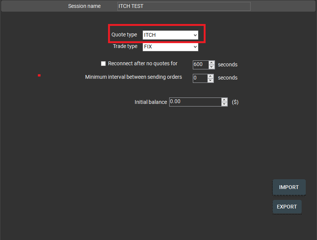Increase reconnect timeout with up arrow
317x240 pixels.
tap(212, 62)
